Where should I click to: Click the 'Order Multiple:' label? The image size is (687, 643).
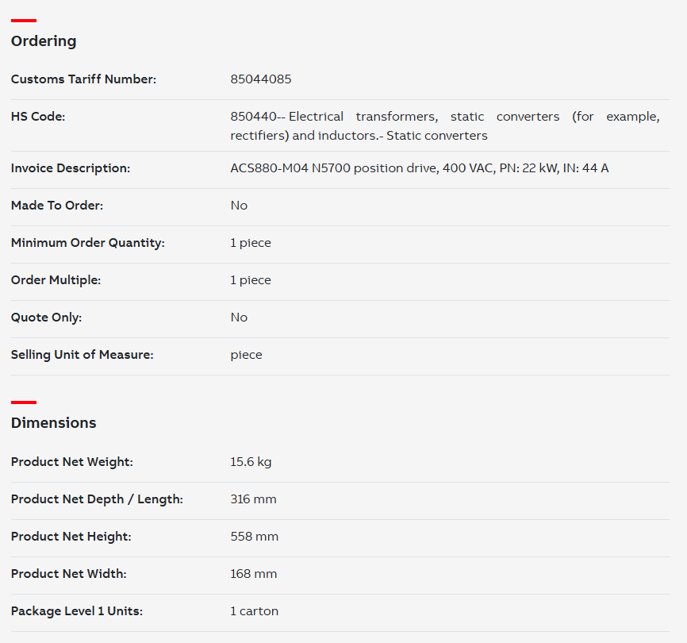pyautogui.click(x=56, y=279)
